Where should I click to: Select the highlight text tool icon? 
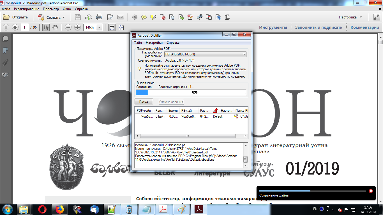point(153,17)
